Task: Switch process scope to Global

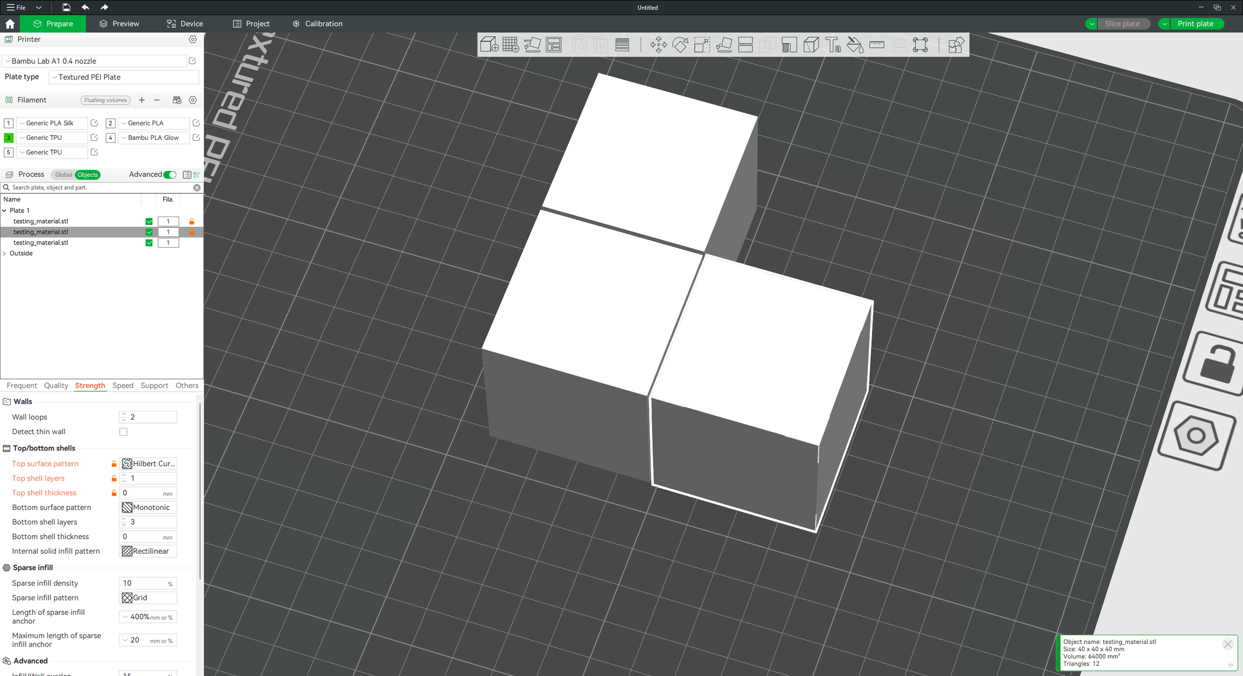Action: 63,175
